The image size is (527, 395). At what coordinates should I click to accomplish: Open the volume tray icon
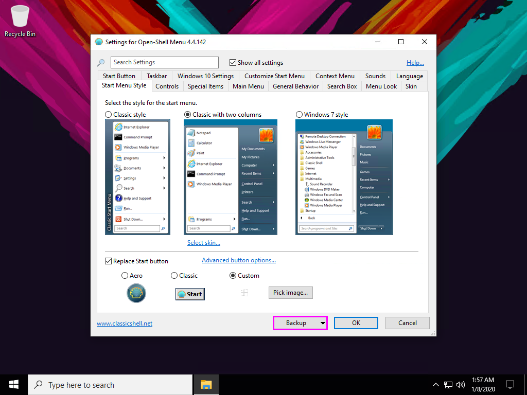461,385
